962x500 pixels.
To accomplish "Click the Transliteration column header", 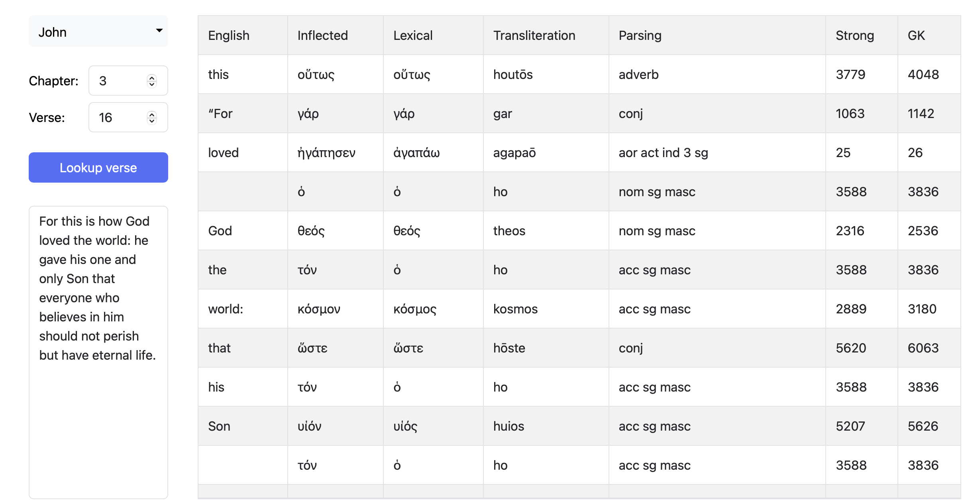I will 534,35.
